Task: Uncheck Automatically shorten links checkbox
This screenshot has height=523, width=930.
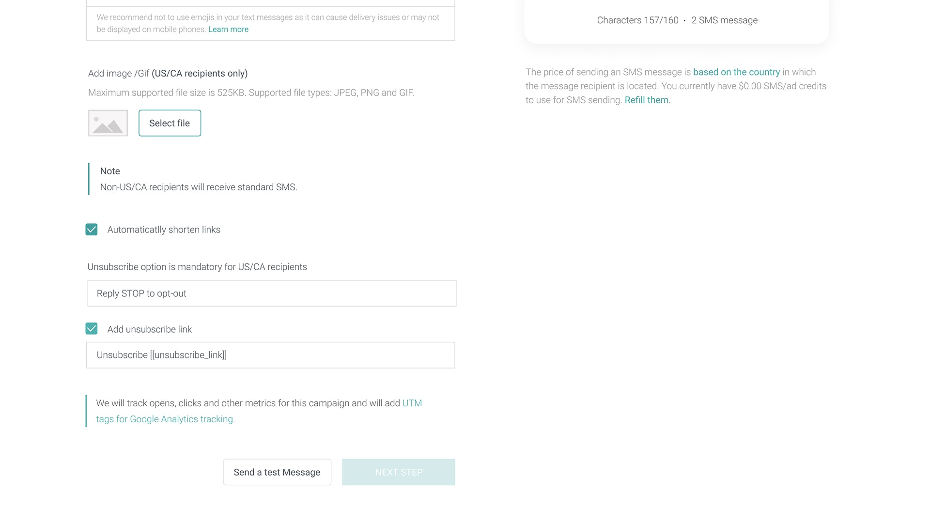Action: pos(92,230)
